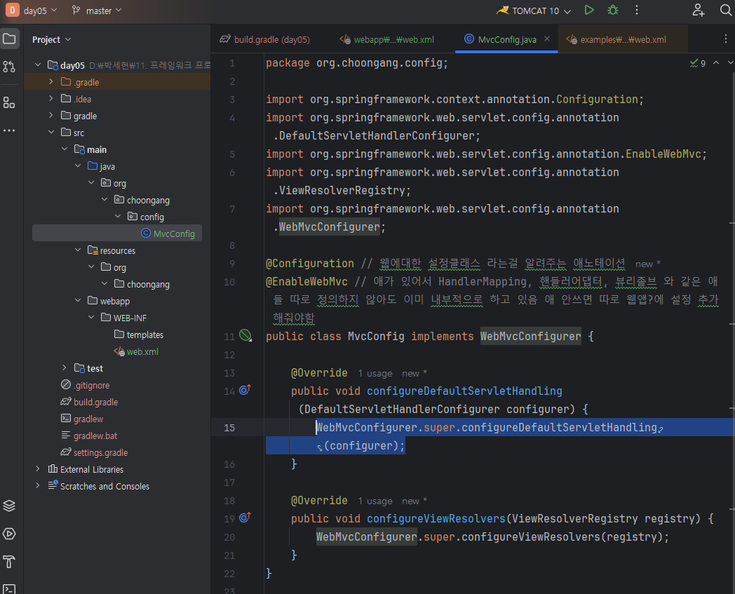The height and width of the screenshot is (594, 735).
Task: Click the Run button in top toolbar
Action: 589,11
